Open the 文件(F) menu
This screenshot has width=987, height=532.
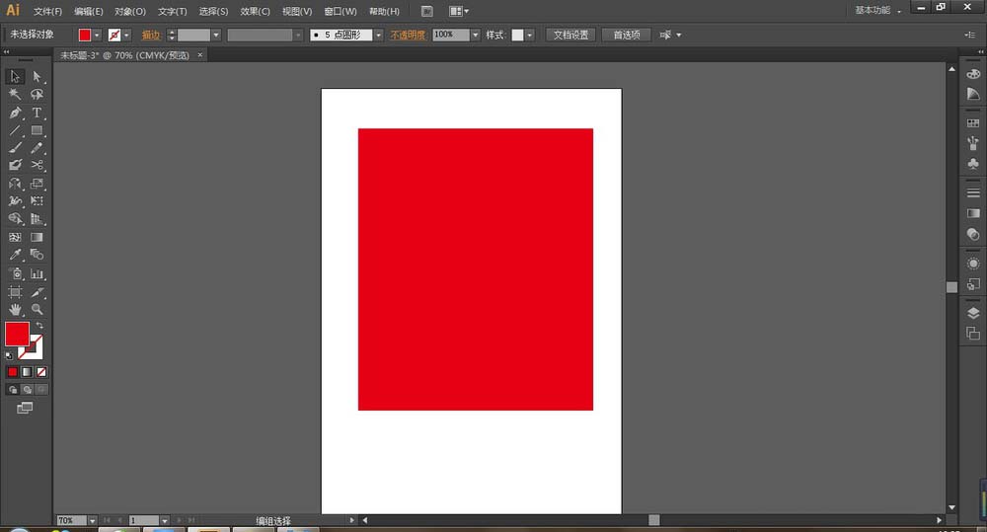(47, 11)
